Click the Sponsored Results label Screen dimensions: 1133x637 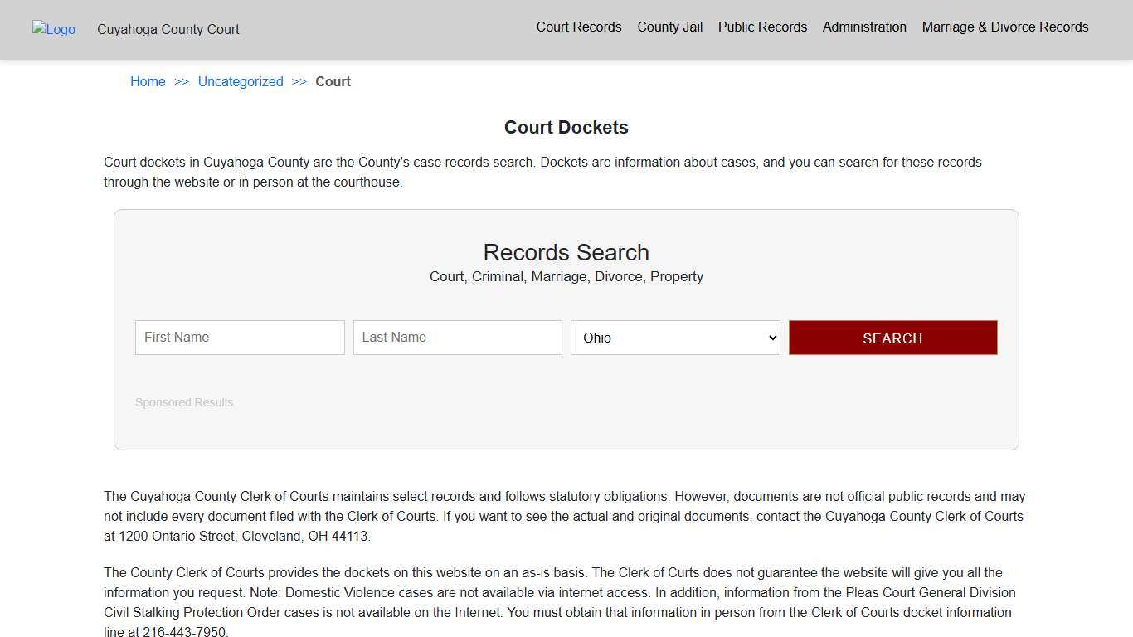tap(184, 402)
